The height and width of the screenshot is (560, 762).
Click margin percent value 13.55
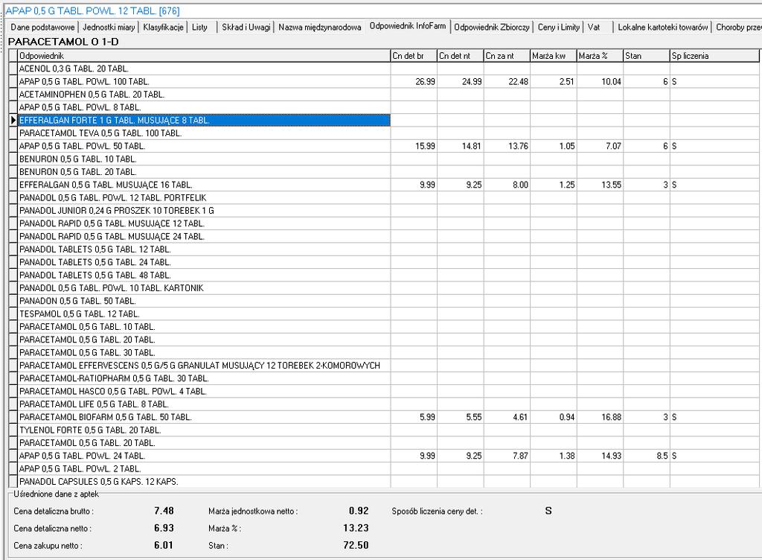611,185
